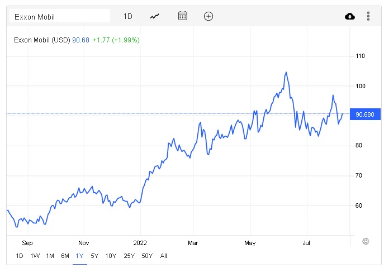
Task: Select the 25Y time range
Action: pyautogui.click(x=129, y=256)
